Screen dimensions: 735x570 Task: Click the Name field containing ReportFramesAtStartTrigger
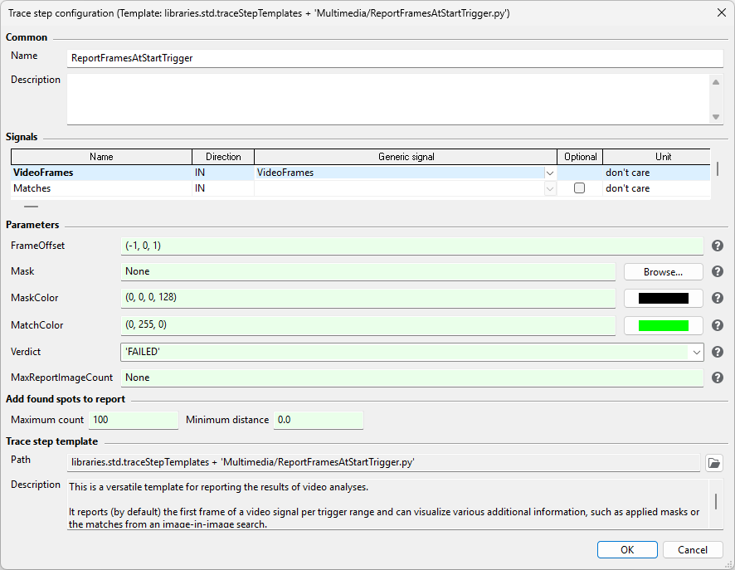pyautogui.click(x=395, y=58)
